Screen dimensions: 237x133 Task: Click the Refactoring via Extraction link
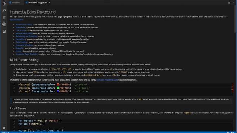click(x=26, y=36)
